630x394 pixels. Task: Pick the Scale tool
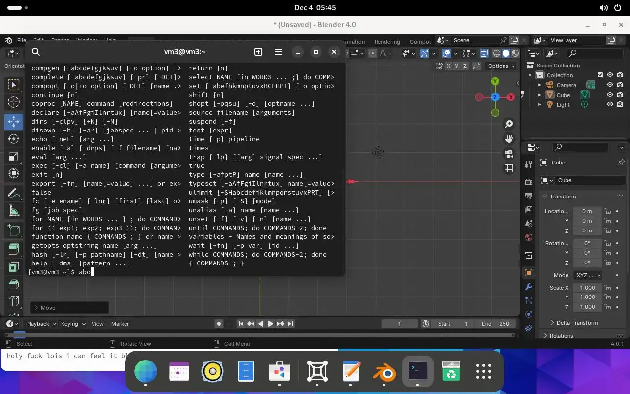pyautogui.click(x=14, y=157)
